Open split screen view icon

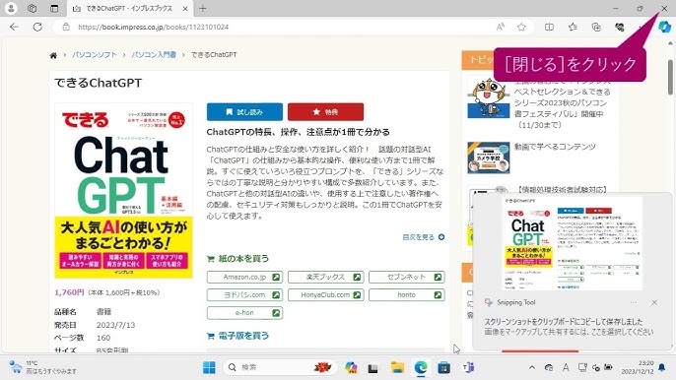[x=549, y=27]
